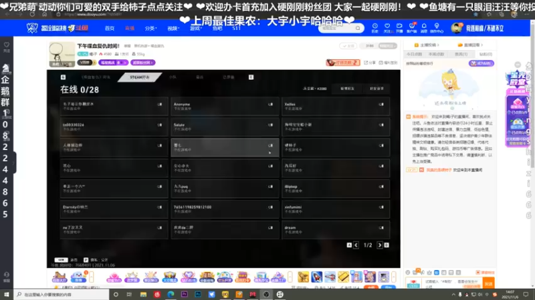Click the 成为钻粉 purple button

[481, 63]
